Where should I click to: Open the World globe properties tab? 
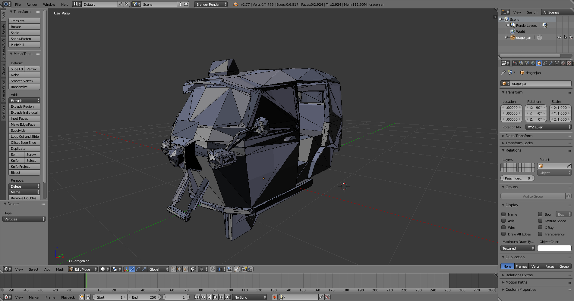[533, 63]
